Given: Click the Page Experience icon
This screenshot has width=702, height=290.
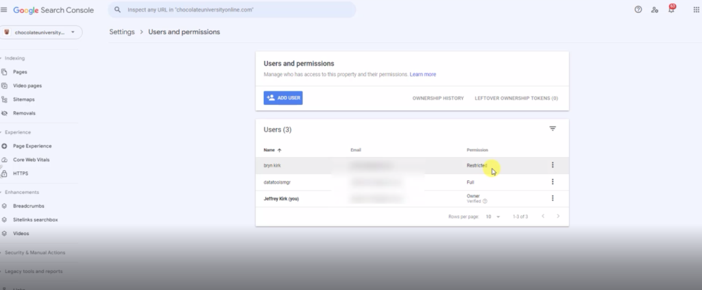Looking at the screenshot, I should click(5, 146).
